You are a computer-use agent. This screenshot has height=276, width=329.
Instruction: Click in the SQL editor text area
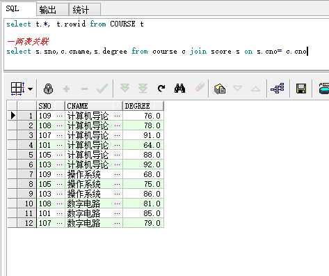[x=166, y=44]
